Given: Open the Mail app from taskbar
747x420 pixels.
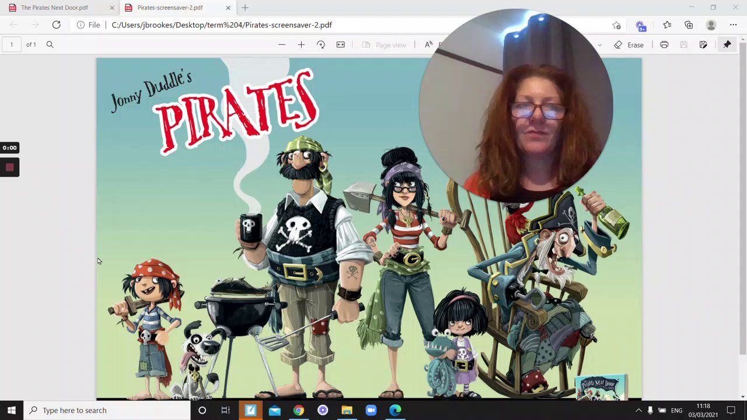Looking at the screenshot, I should (x=274, y=410).
